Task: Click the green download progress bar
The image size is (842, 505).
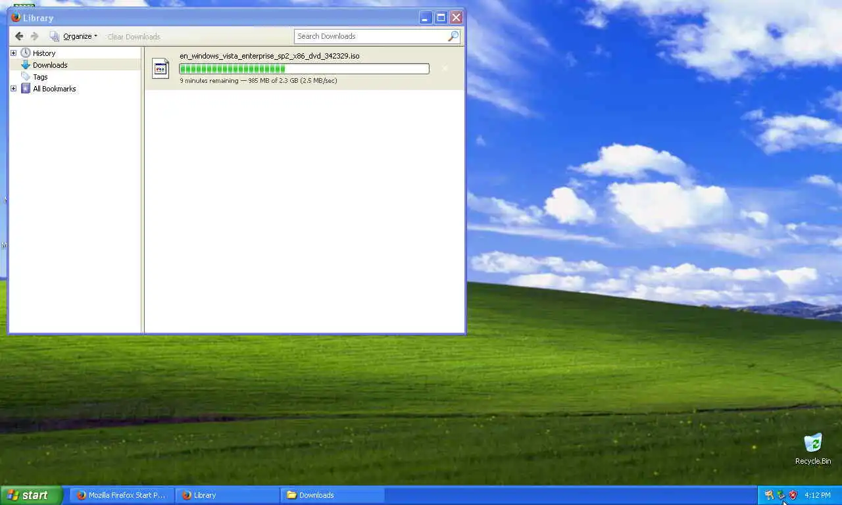Action: 304,68
